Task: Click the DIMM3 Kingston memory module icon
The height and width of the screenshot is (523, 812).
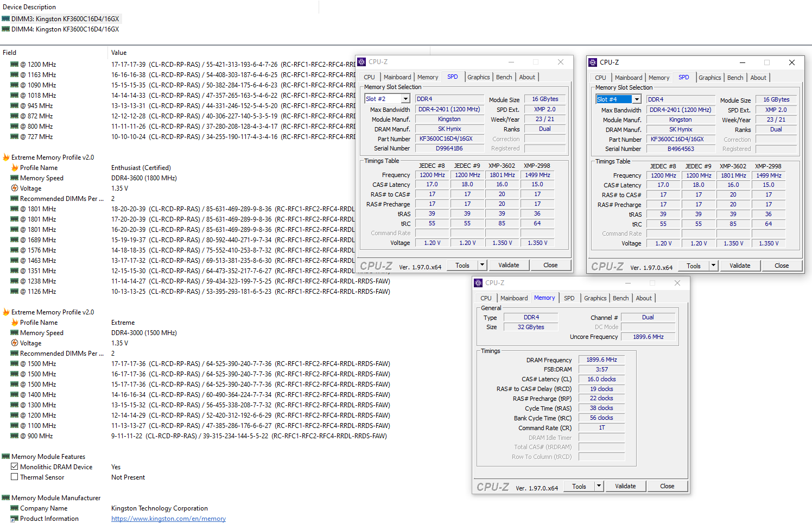Action: (x=6, y=19)
